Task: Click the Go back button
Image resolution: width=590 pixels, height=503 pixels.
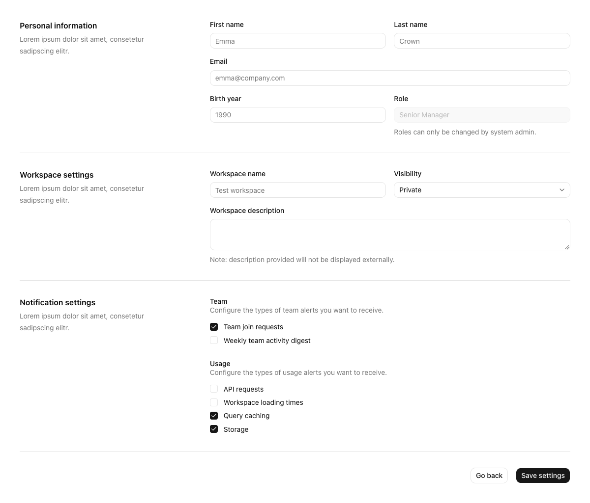Action: coord(489,476)
